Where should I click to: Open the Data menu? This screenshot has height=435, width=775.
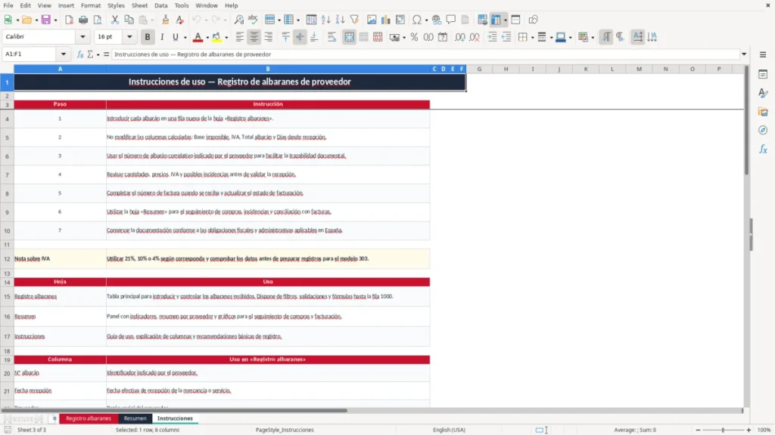pos(160,5)
